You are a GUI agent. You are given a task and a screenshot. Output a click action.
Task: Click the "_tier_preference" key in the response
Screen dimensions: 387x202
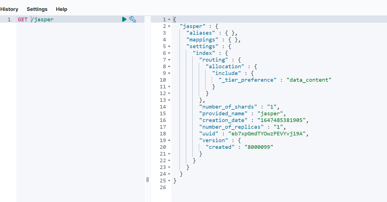248,80
